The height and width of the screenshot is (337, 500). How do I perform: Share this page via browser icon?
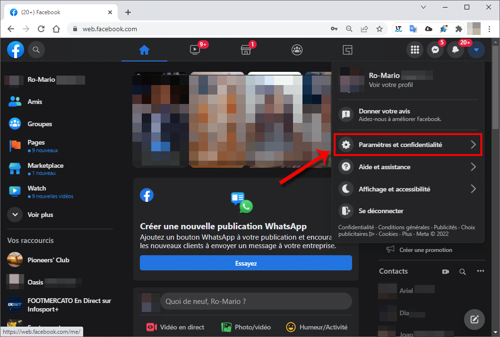click(x=364, y=29)
